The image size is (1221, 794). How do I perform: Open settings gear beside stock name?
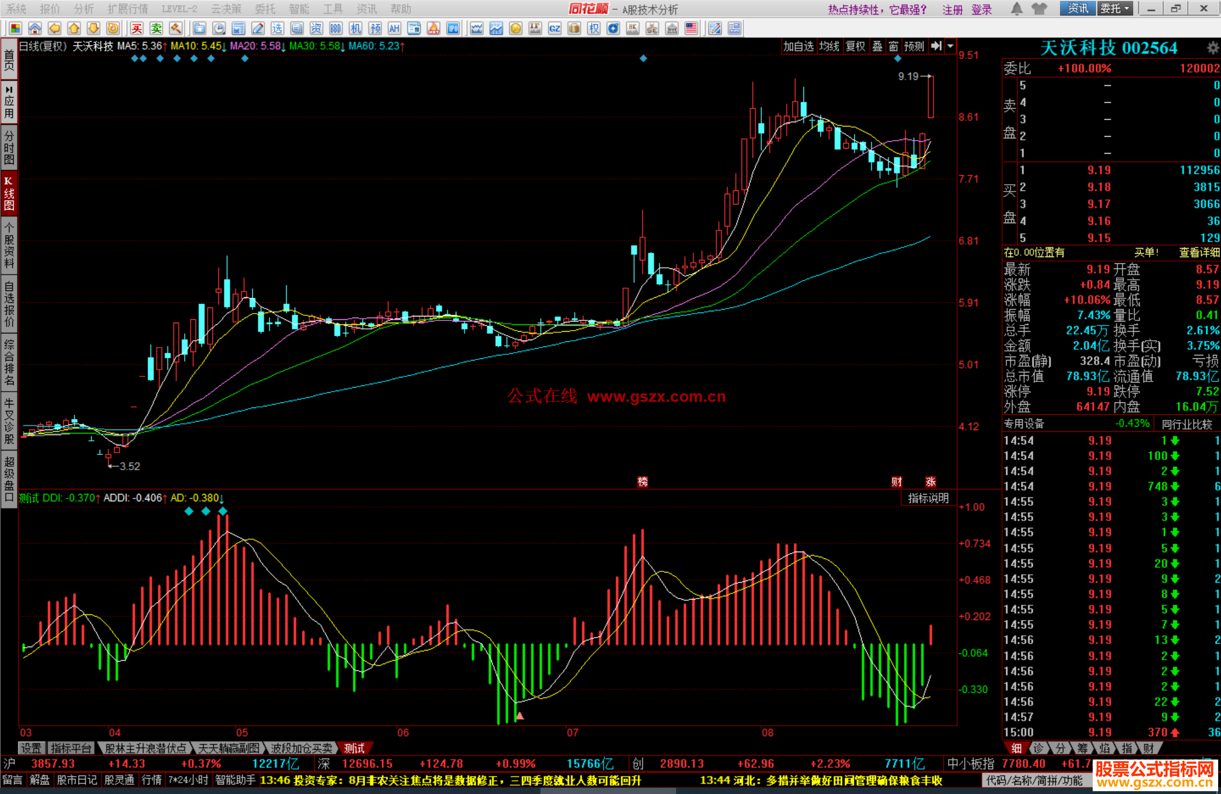1213,48
